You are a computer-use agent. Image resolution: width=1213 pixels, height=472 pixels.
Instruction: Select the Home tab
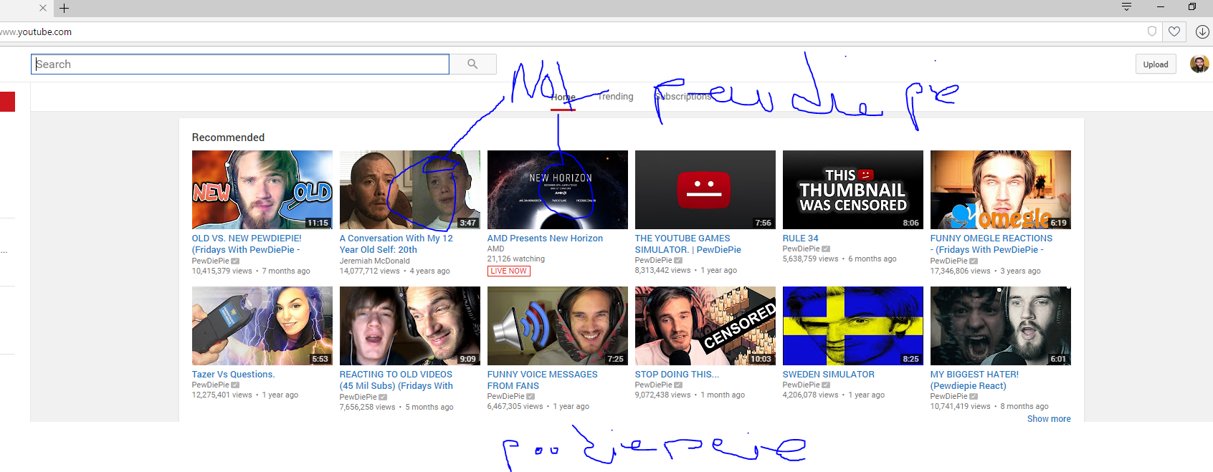point(563,97)
